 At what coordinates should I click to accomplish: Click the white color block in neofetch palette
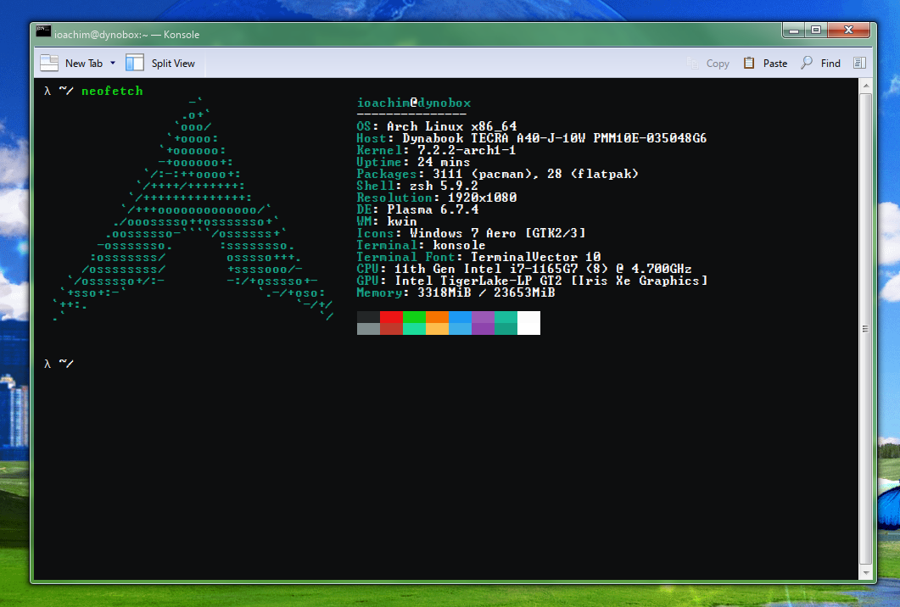click(x=528, y=323)
